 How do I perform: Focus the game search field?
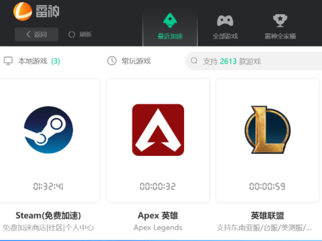254,61
